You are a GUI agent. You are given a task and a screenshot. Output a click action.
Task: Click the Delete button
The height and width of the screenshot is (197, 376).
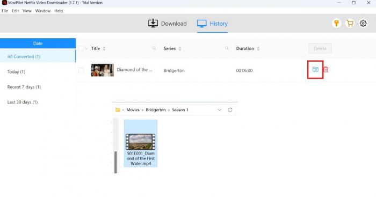coord(320,48)
